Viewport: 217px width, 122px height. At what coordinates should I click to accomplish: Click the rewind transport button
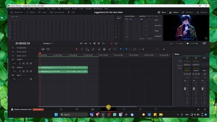(x=81, y=43)
